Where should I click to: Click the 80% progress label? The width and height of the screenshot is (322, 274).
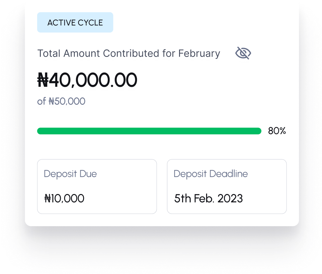coord(277,131)
